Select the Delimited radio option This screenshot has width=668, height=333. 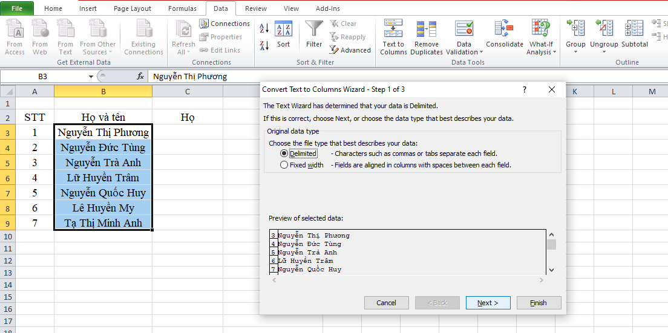(284, 154)
